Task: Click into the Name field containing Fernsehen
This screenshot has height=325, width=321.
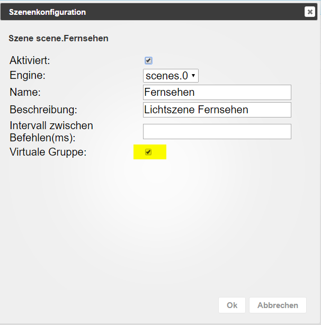Action: click(217, 93)
